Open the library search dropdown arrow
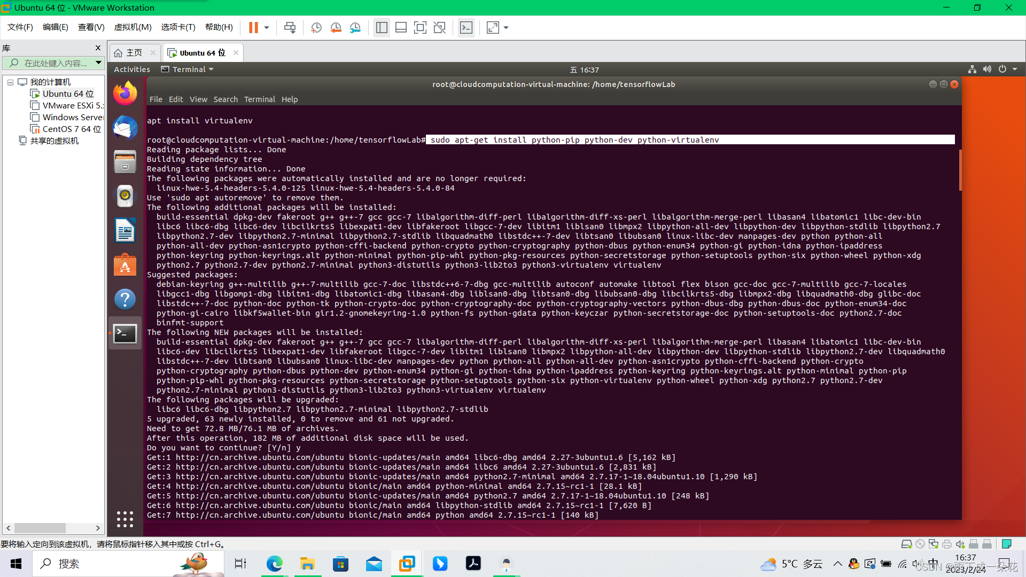The image size is (1026, 577). [x=98, y=63]
